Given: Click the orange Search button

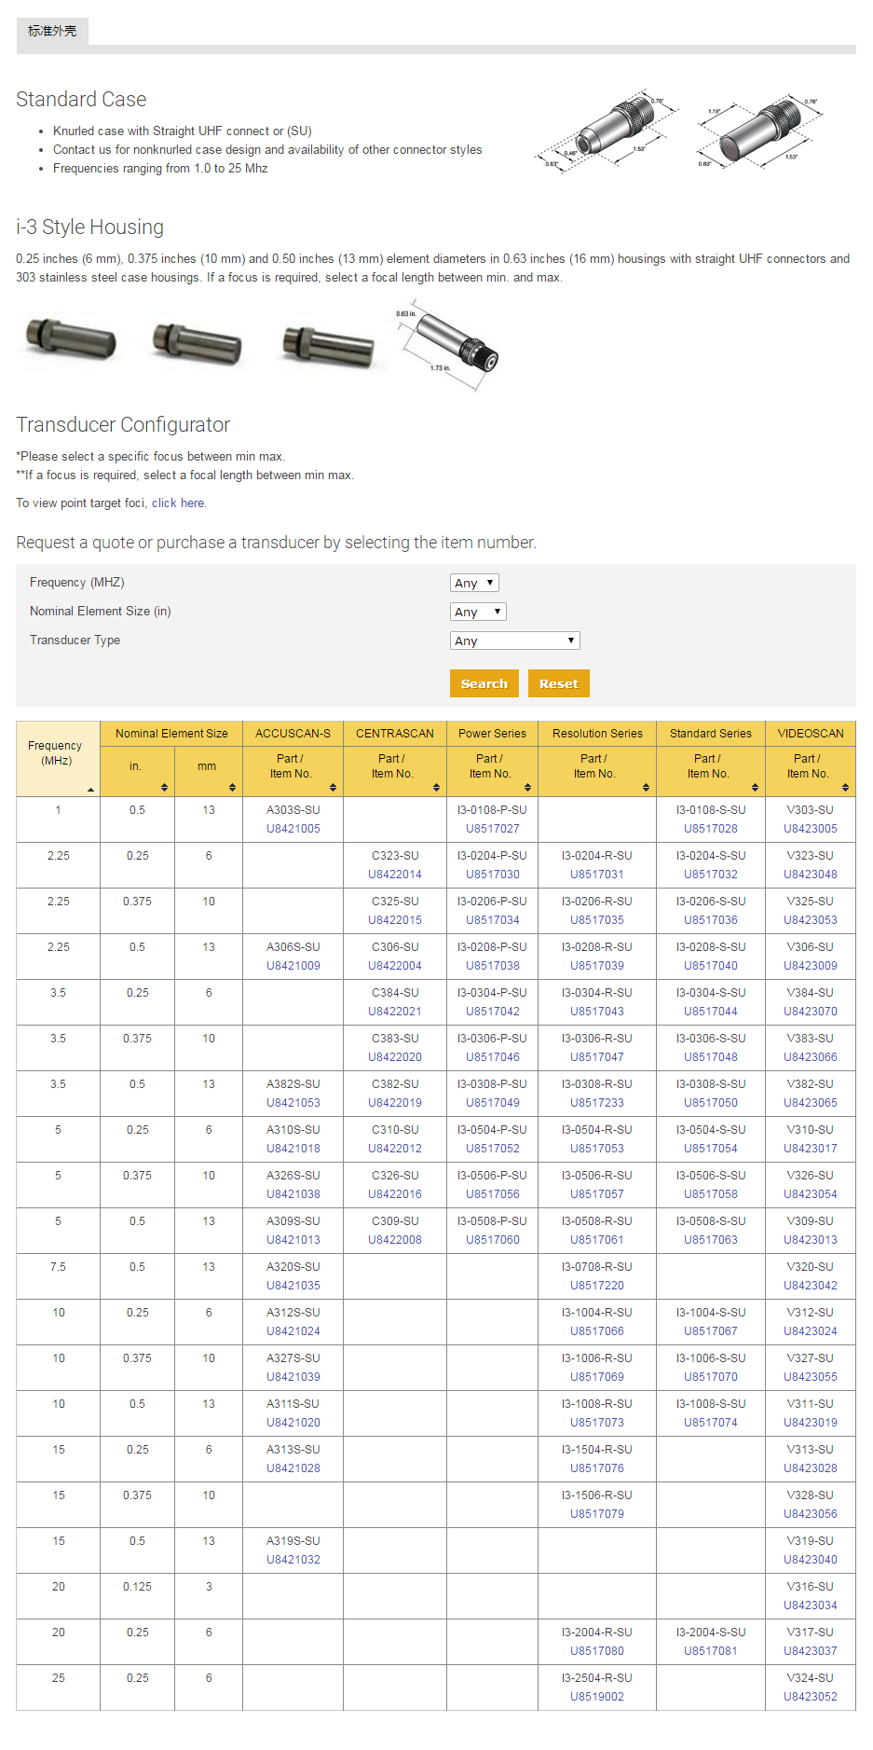Looking at the screenshot, I should pos(484,683).
